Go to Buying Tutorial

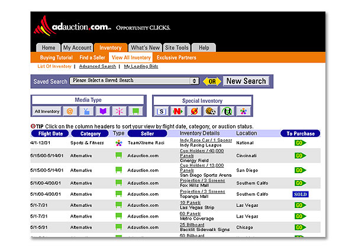[56, 58]
